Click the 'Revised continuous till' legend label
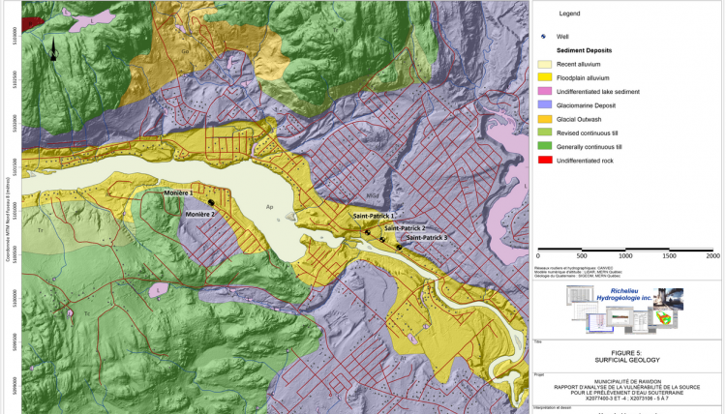Image resolution: width=726 pixels, height=414 pixels. pyautogui.click(x=587, y=133)
